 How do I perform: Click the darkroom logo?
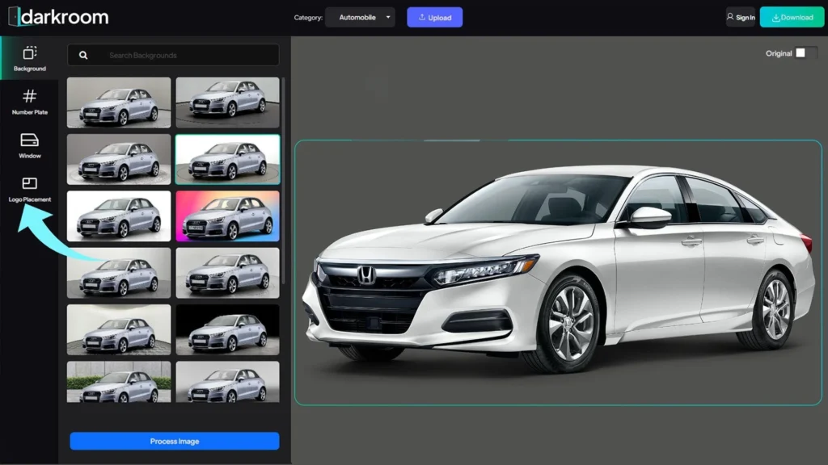pos(58,17)
